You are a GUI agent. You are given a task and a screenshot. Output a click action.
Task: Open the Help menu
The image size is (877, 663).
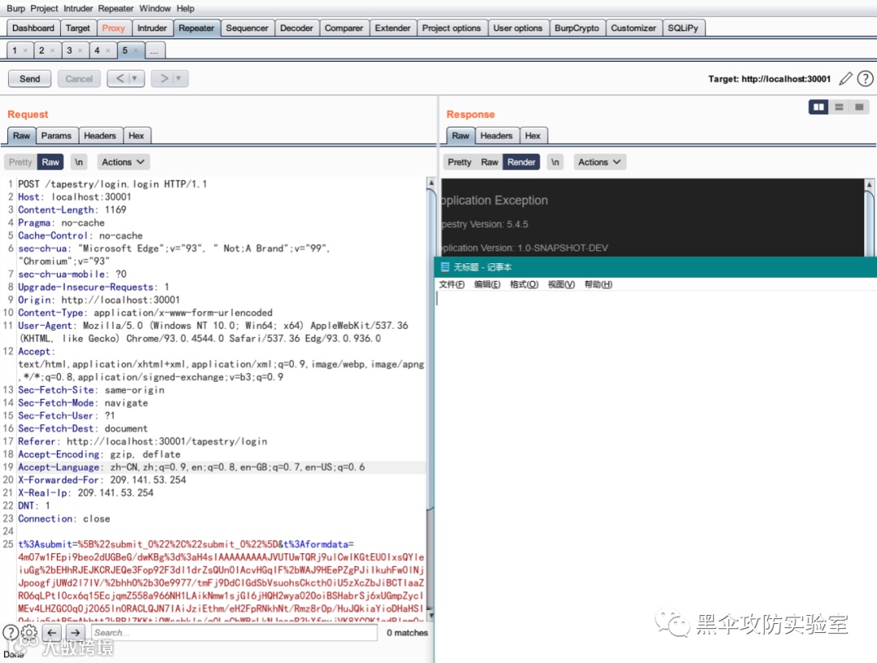pos(185,8)
